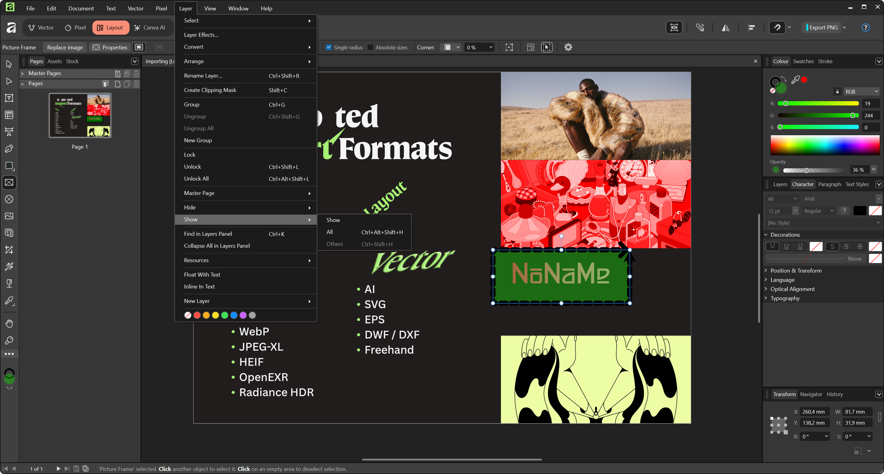Image resolution: width=884 pixels, height=474 pixels.
Task: Expand the Master Pages section
Action: pos(22,73)
